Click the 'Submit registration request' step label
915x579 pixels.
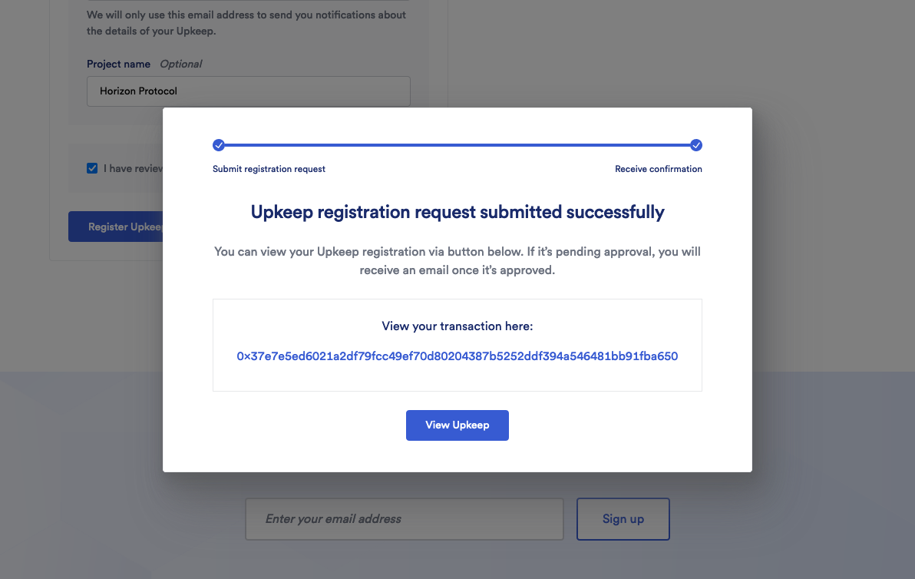pos(269,169)
